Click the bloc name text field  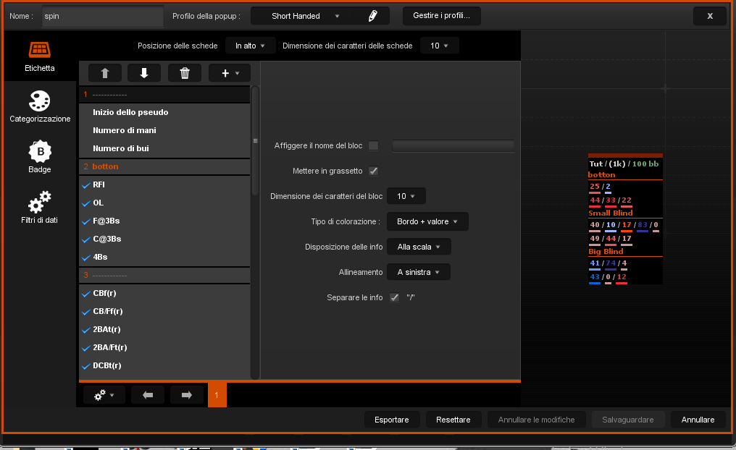pos(453,146)
